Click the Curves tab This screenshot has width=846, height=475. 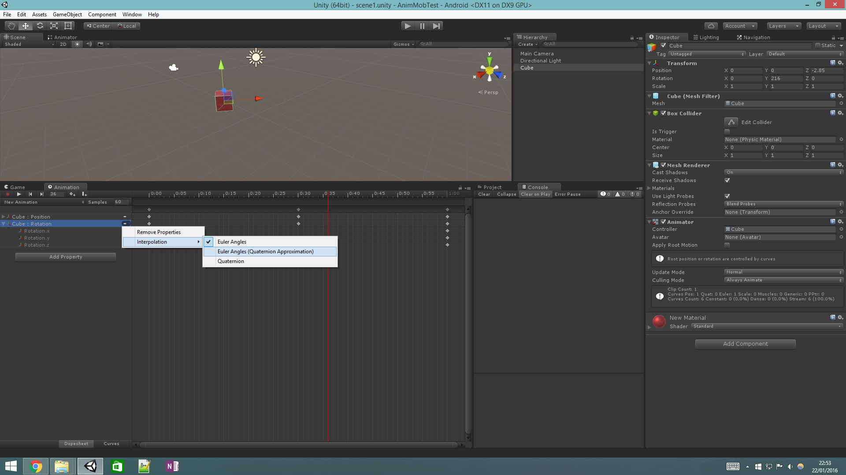[x=111, y=443]
